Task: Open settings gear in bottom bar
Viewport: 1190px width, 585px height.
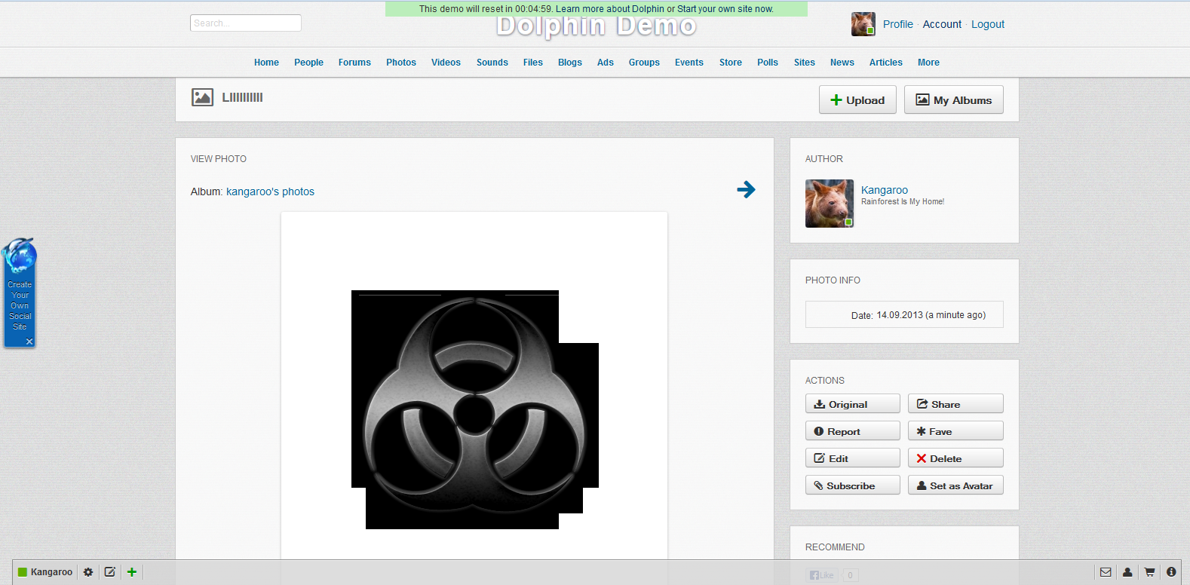Action: click(x=88, y=572)
